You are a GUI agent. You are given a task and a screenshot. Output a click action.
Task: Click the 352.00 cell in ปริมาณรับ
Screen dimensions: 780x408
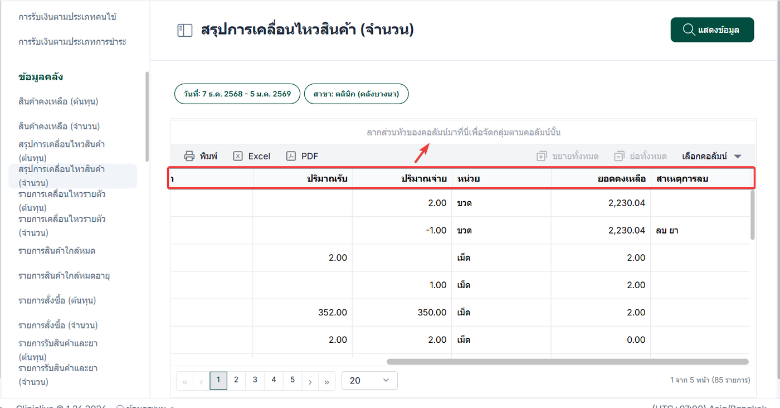pos(303,313)
